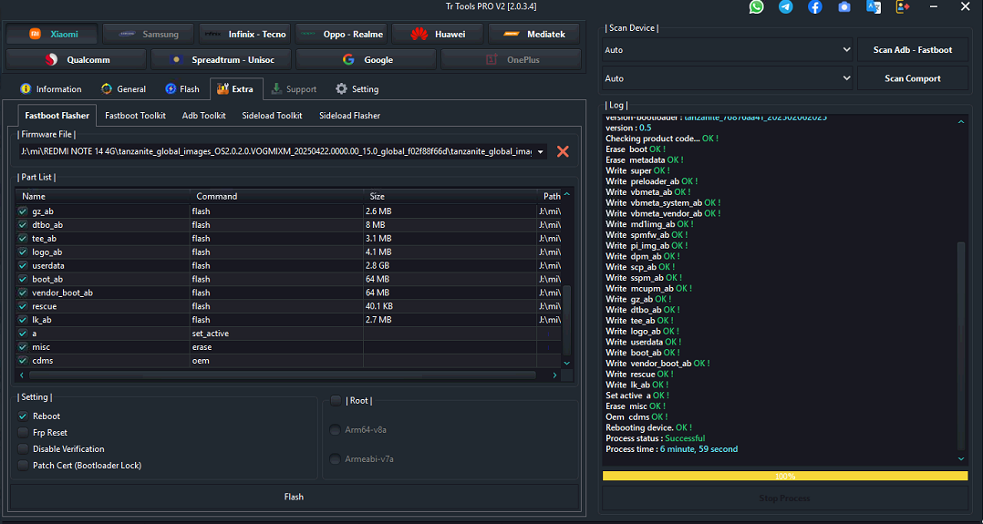The image size is (983, 524).
Task: Click the yellow 100% progress bar
Action: pos(785,476)
